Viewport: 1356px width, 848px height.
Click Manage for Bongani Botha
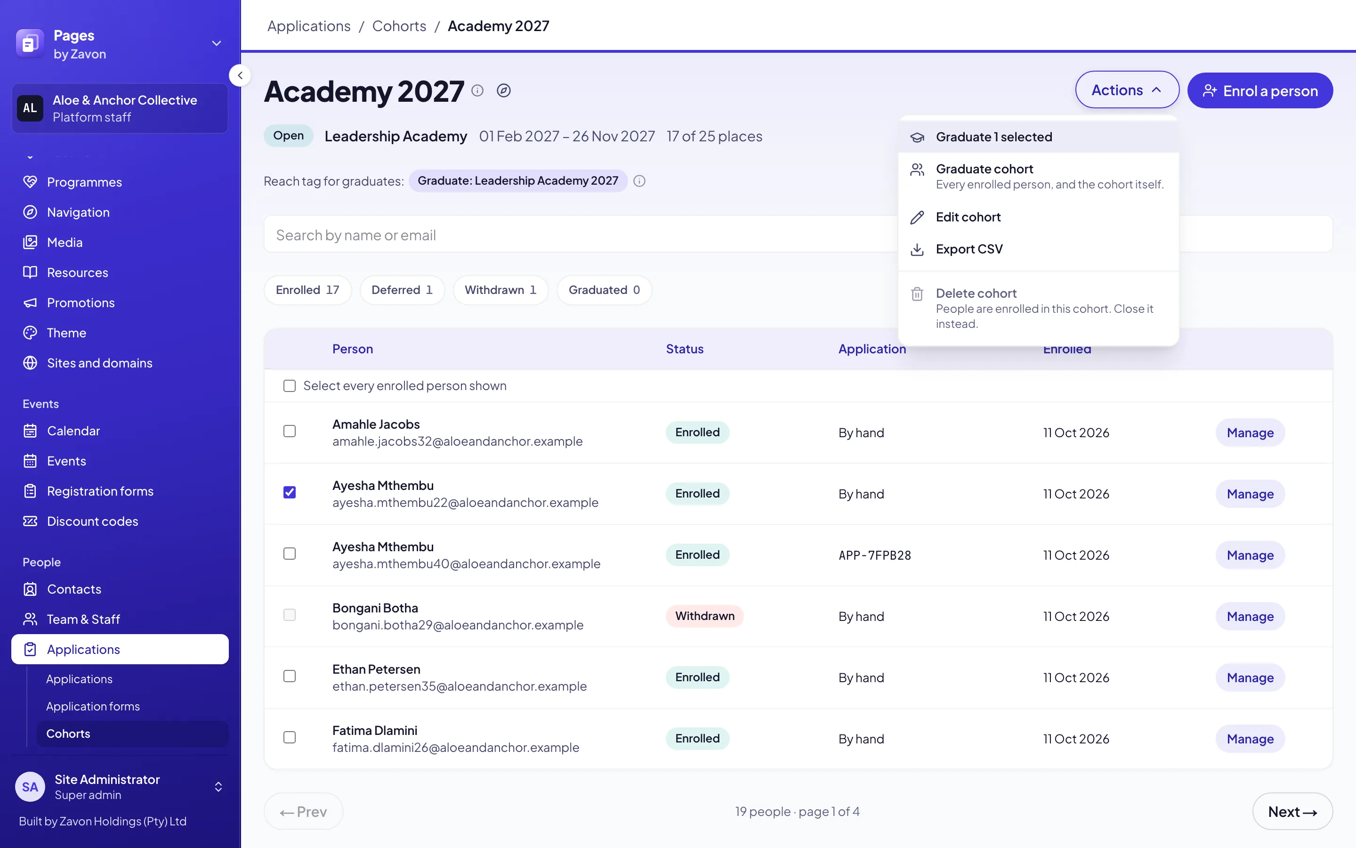(1250, 616)
